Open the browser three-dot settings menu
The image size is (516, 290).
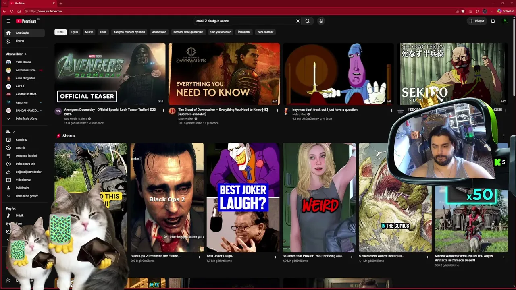(492, 11)
